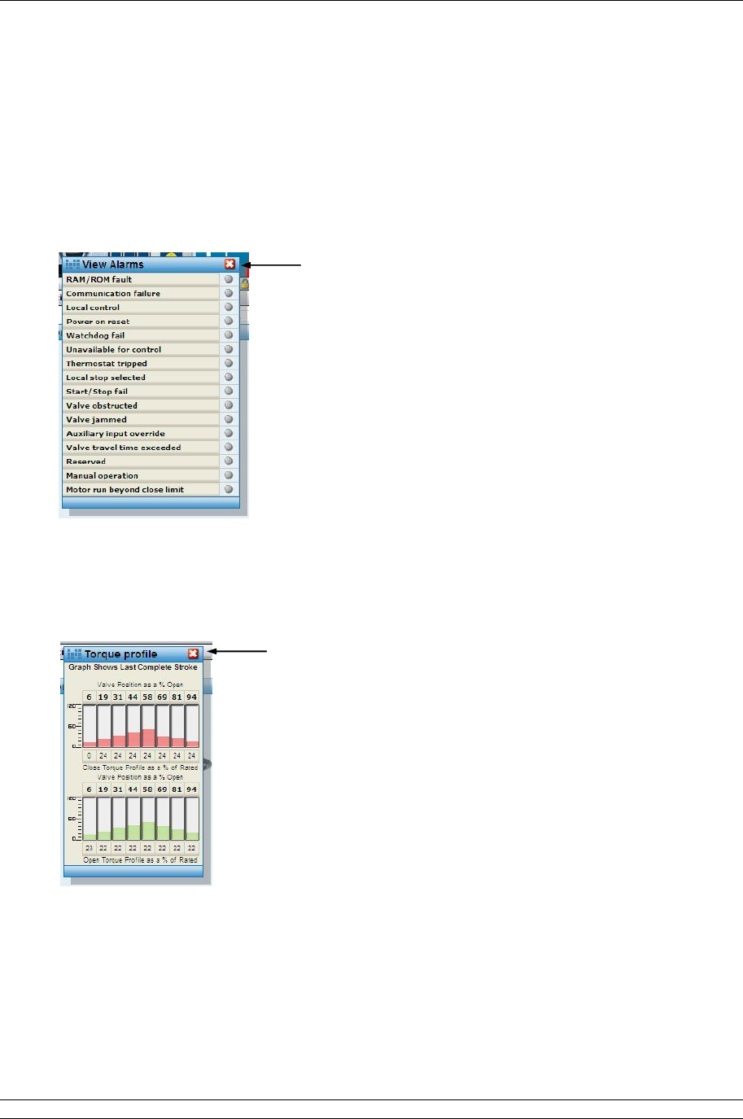Screen dimensions: 743x1119
Task: Select the 'Communication failure' alarm label
Action: click(113, 294)
